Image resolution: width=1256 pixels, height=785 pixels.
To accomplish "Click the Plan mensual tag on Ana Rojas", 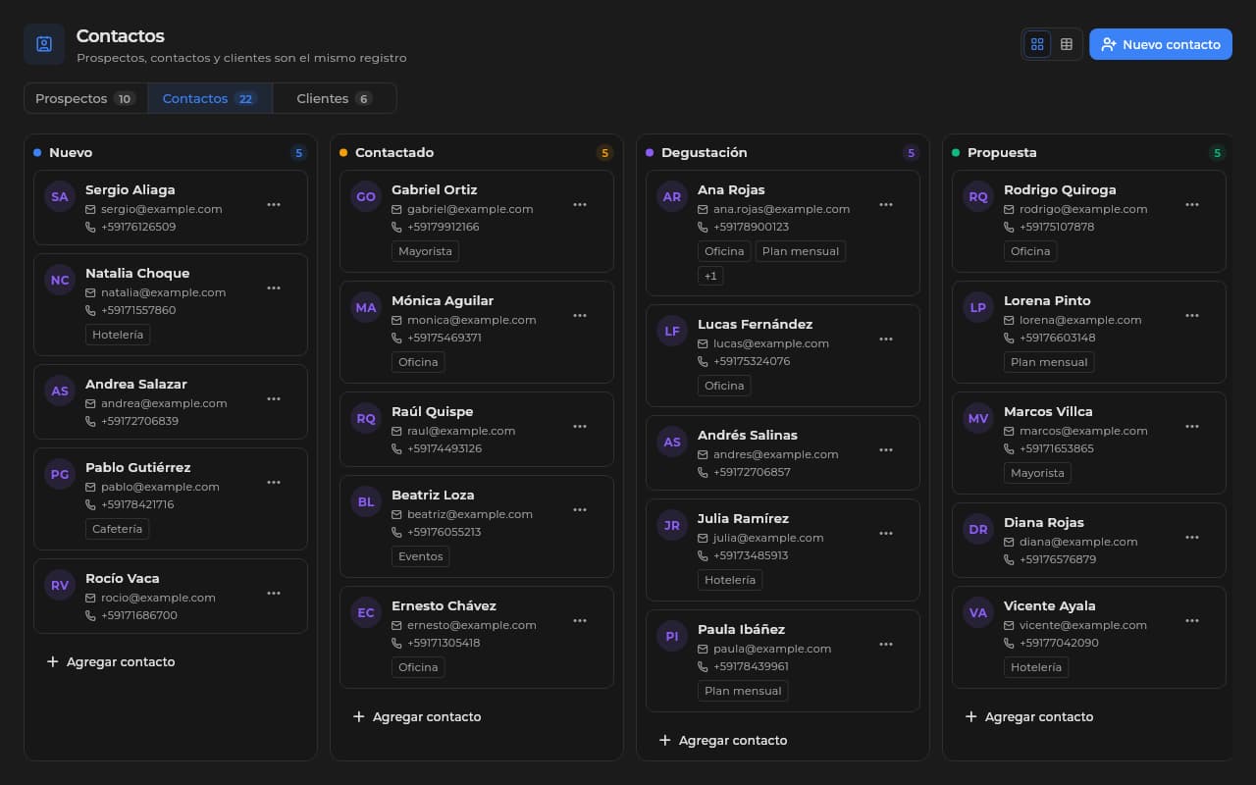I will pyautogui.click(x=801, y=251).
